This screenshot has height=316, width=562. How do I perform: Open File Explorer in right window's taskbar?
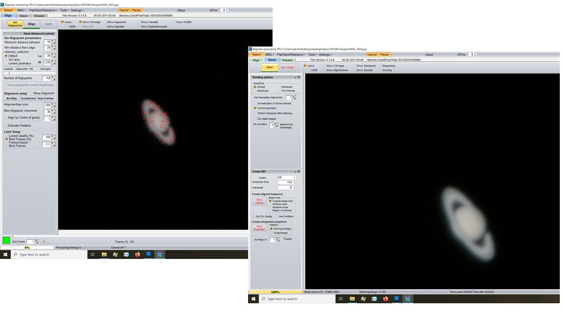[x=352, y=299]
